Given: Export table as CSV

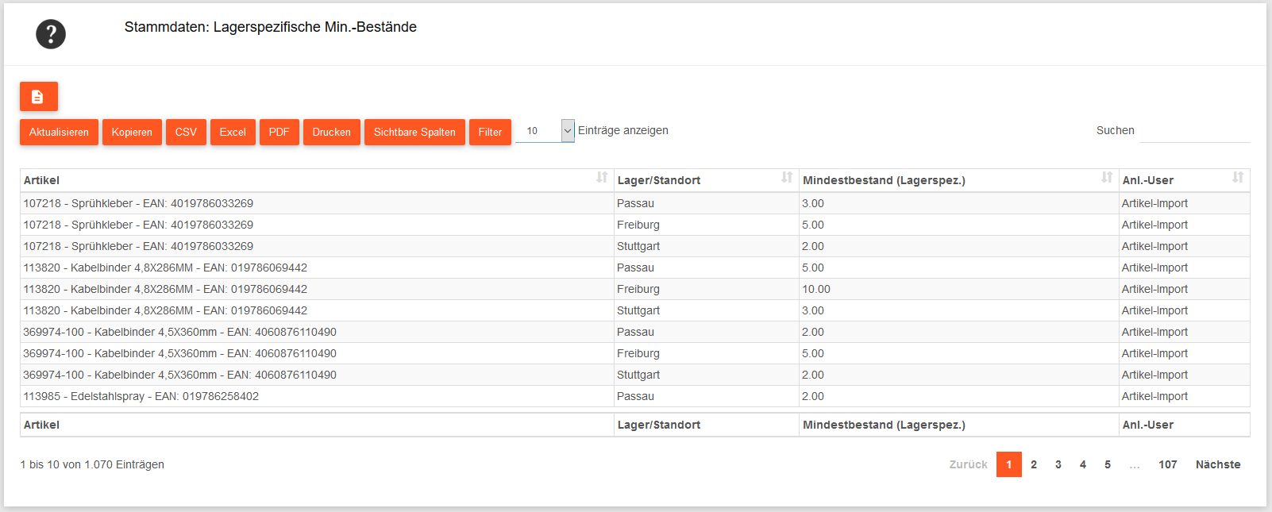Looking at the screenshot, I should click(186, 133).
